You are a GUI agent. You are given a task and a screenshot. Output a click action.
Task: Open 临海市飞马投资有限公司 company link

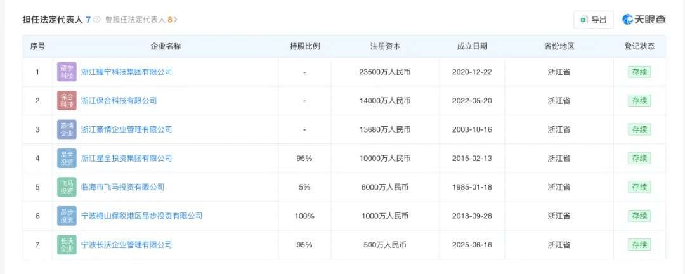coord(123,187)
